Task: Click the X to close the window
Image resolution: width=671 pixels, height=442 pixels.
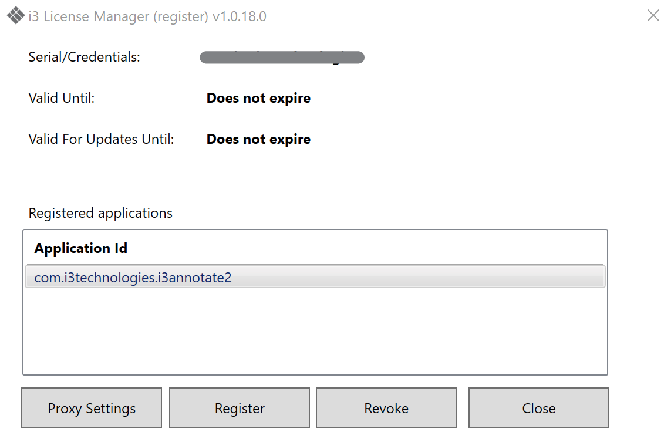Action: [653, 15]
